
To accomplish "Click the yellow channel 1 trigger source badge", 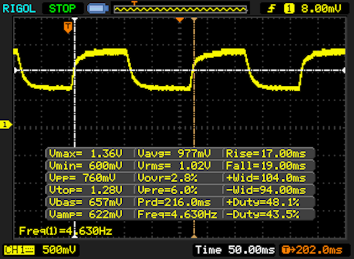I will (289, 9).
